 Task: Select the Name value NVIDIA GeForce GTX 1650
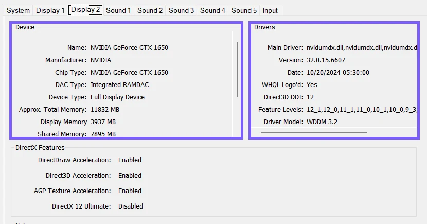pos(129,48)
